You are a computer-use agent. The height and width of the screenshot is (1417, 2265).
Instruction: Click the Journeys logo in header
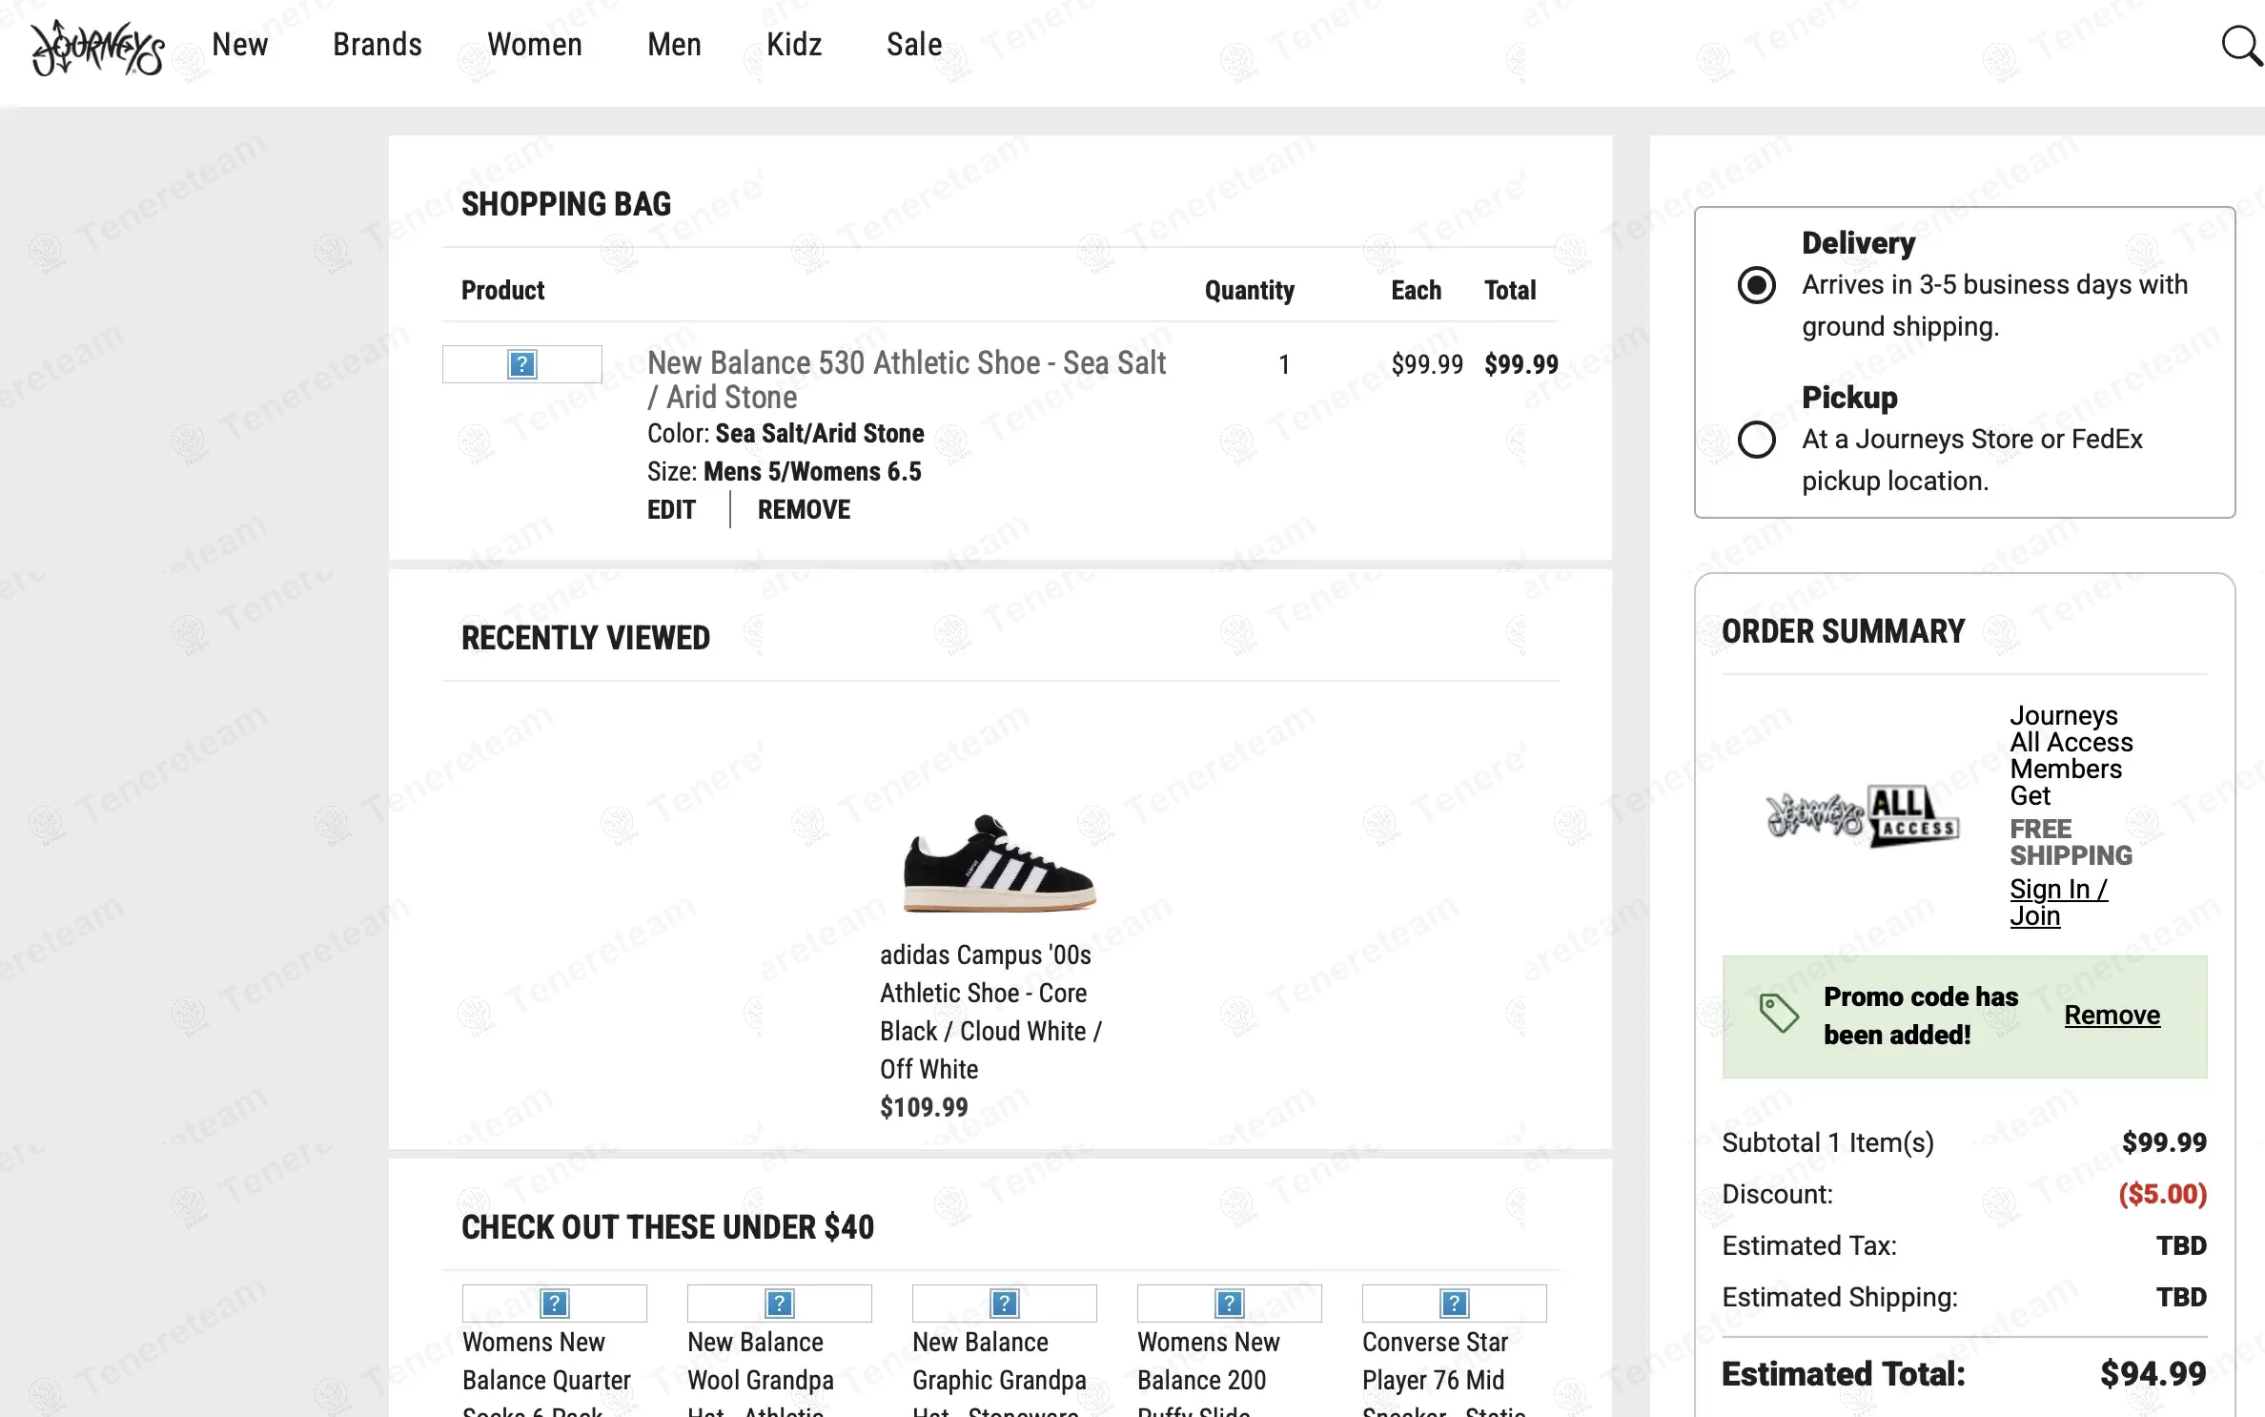point(97,48)
